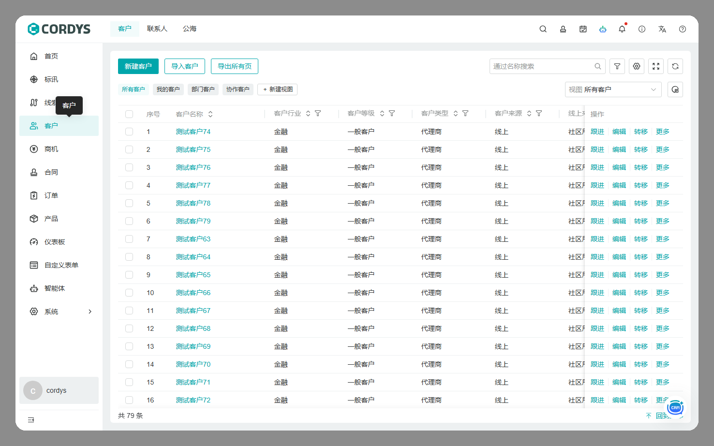Tick the select-all checkbox in table header

click(129, 114)
